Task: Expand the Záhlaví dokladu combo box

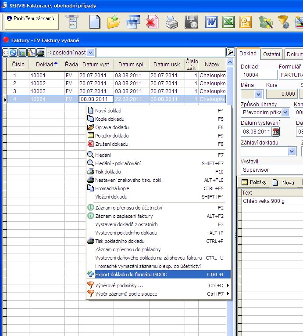Action: (292, 151)
